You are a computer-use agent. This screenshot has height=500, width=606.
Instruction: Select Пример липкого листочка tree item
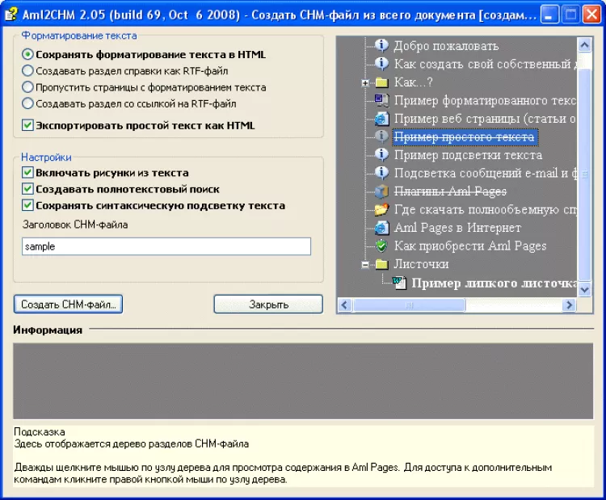pos(494,284)
